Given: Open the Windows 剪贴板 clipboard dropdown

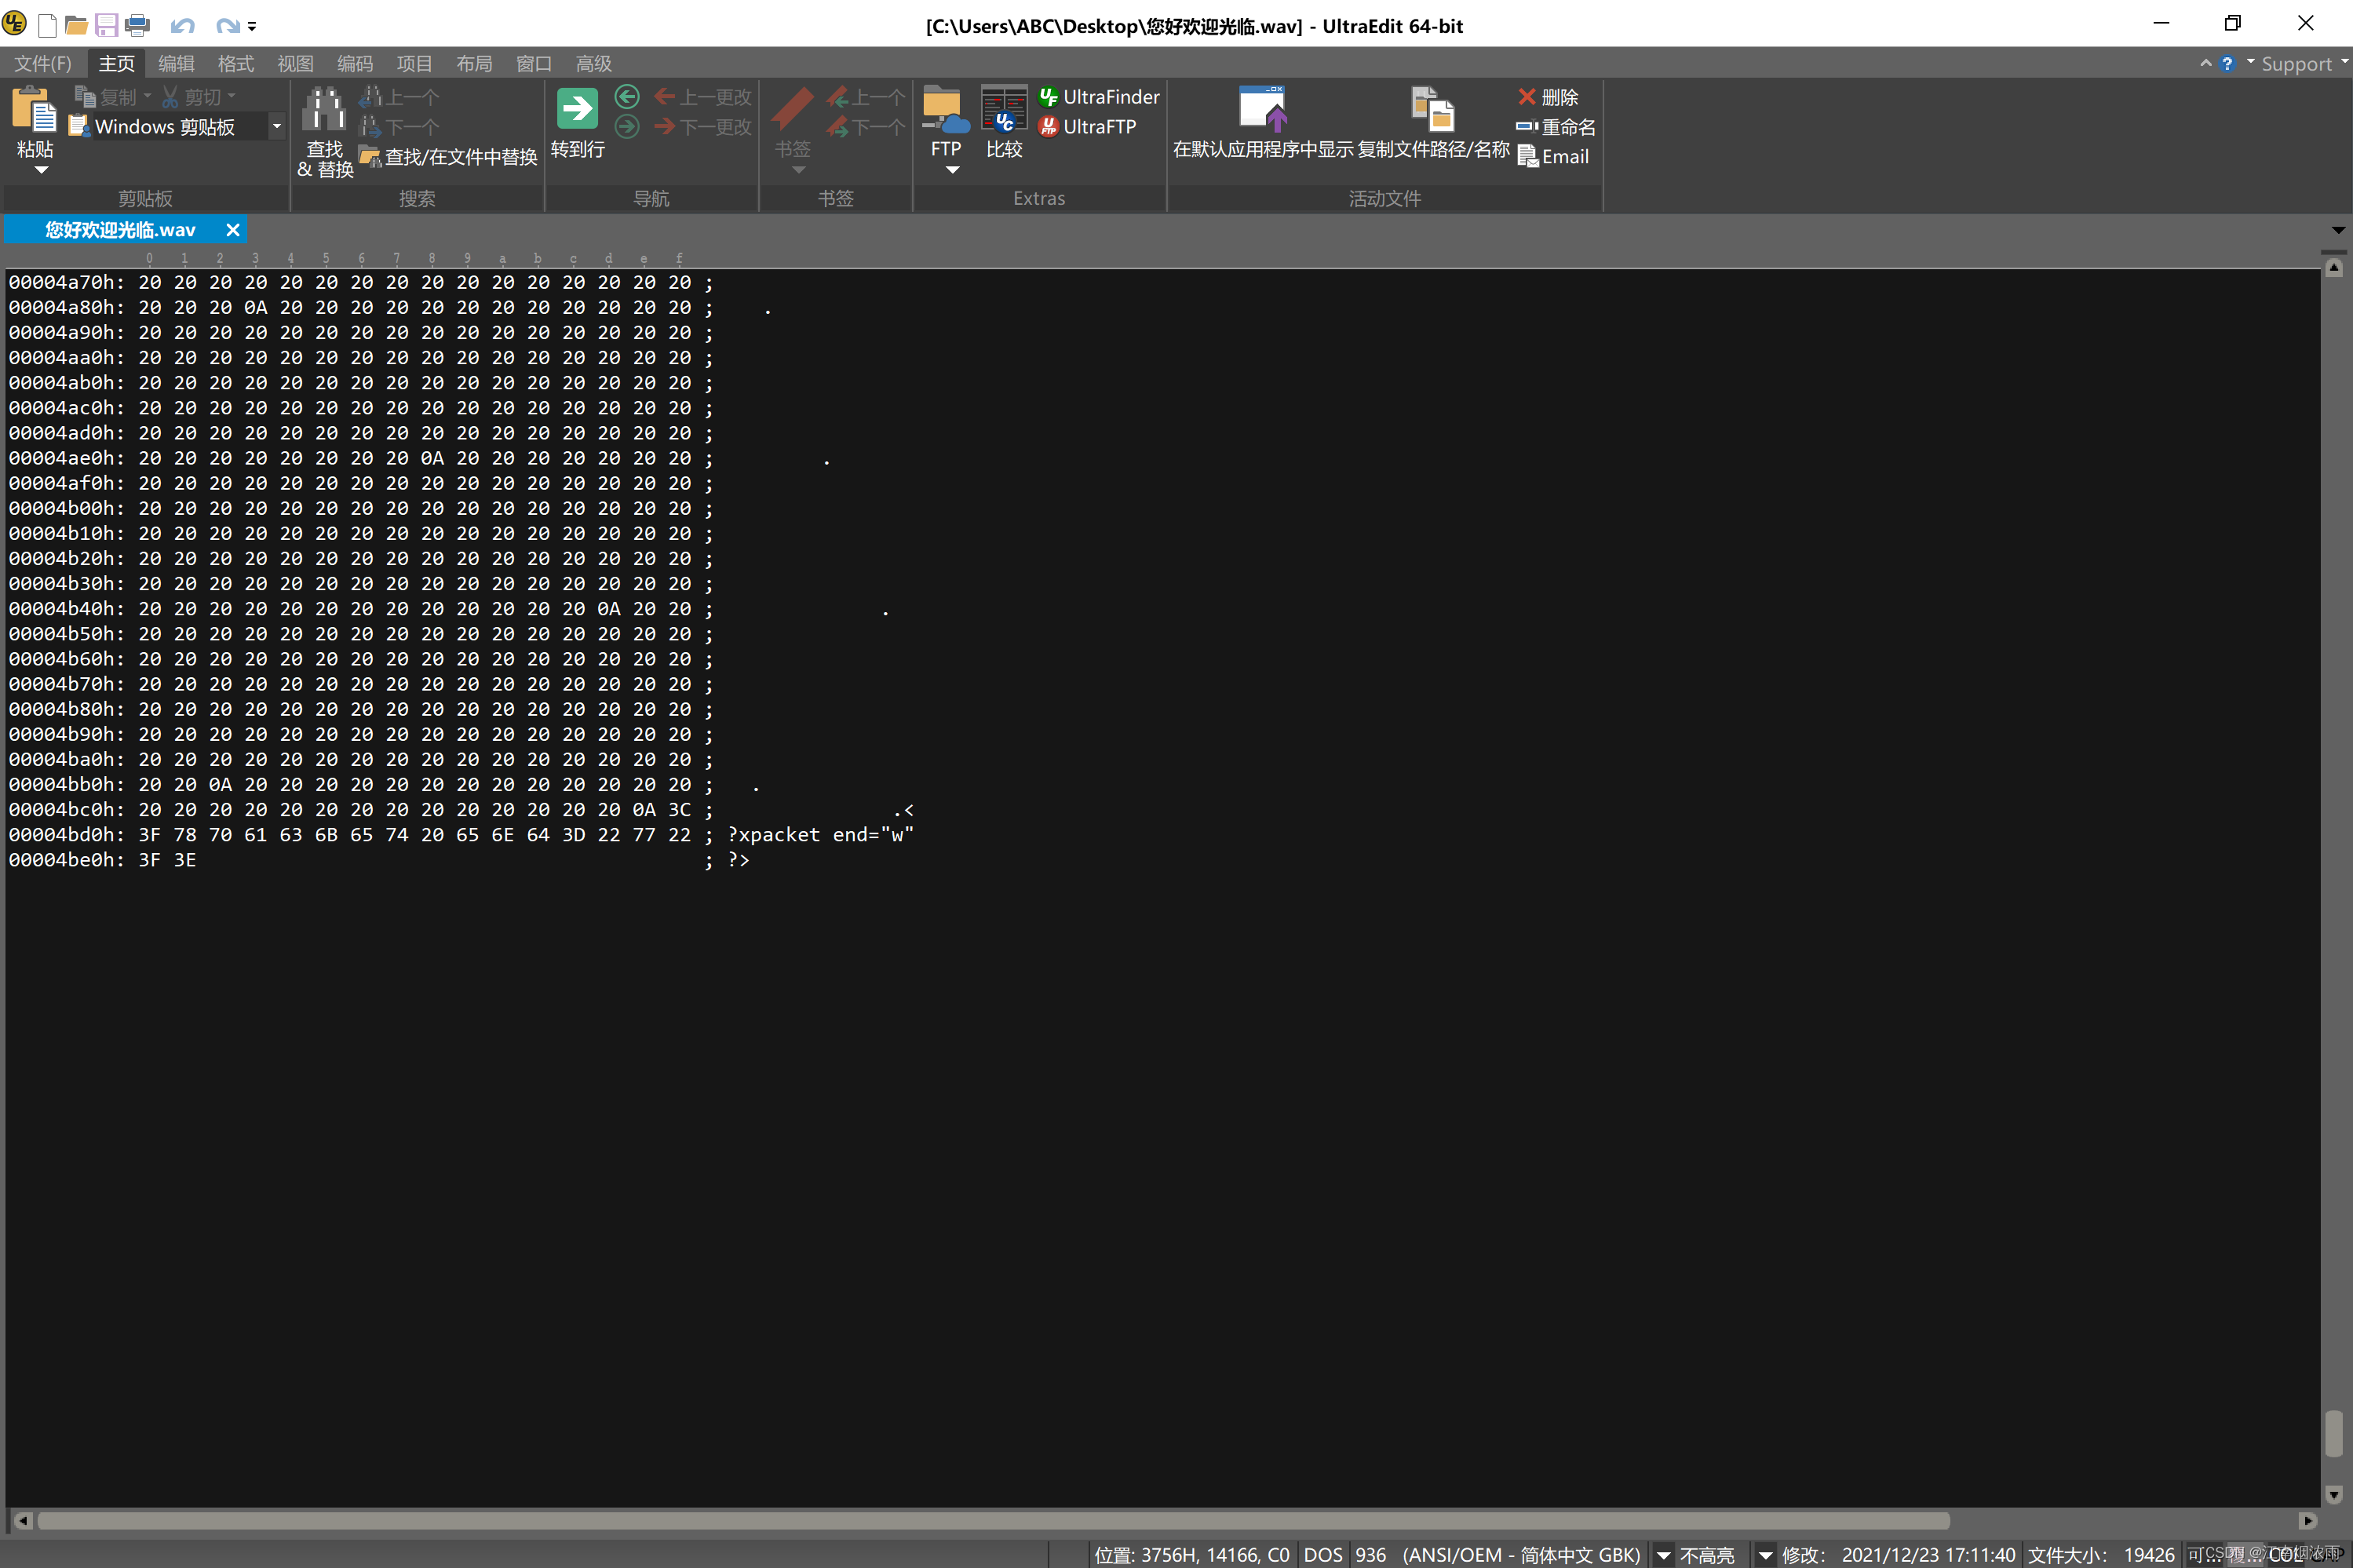Looking at the screenshot, I should pyautogui.click(x=277, y=127).
